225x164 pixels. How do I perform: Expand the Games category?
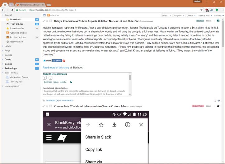pos(2,64)
